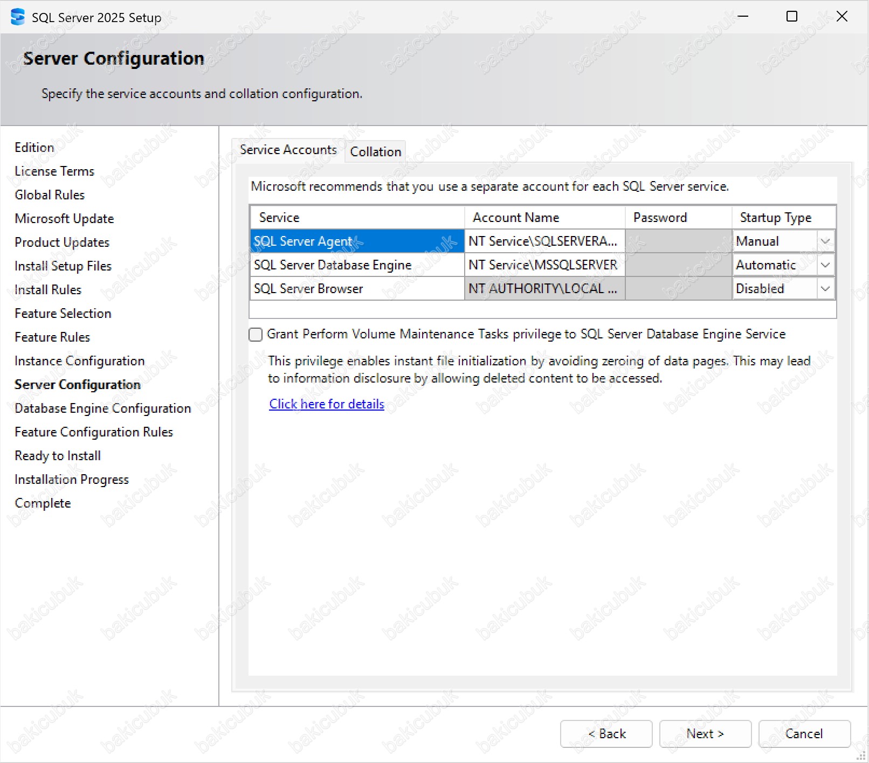Click the Password cell for SQL Server Agent
This screenshot has width=869, height=763.
[x=679, y=241]
